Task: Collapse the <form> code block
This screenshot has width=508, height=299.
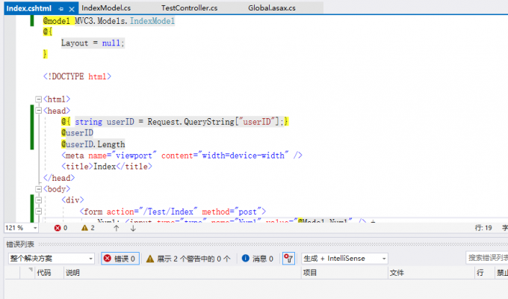Action: 38,212
